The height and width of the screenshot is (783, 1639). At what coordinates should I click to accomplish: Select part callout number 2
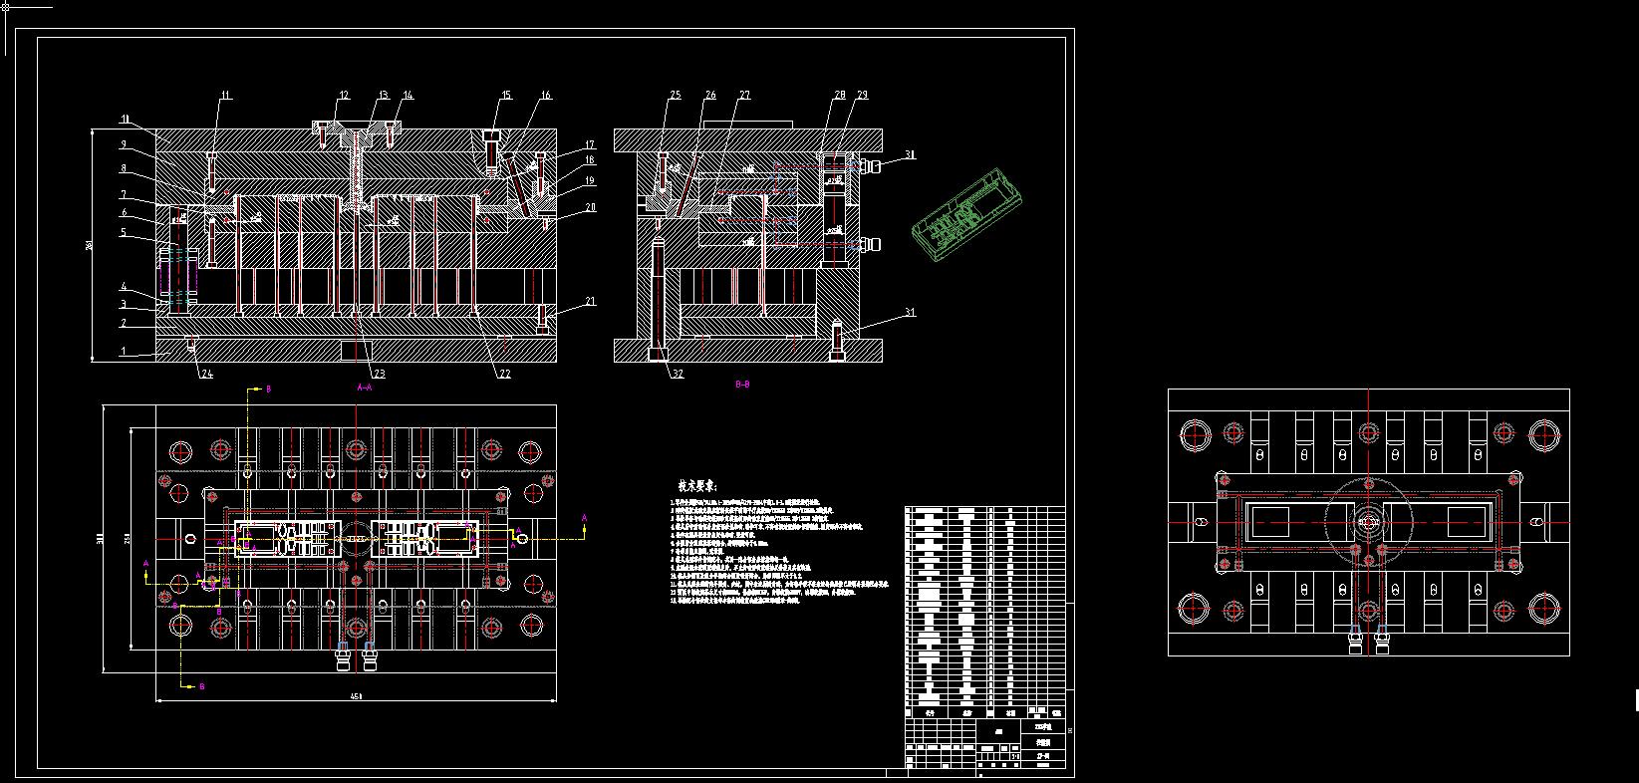tap(124, 323)
